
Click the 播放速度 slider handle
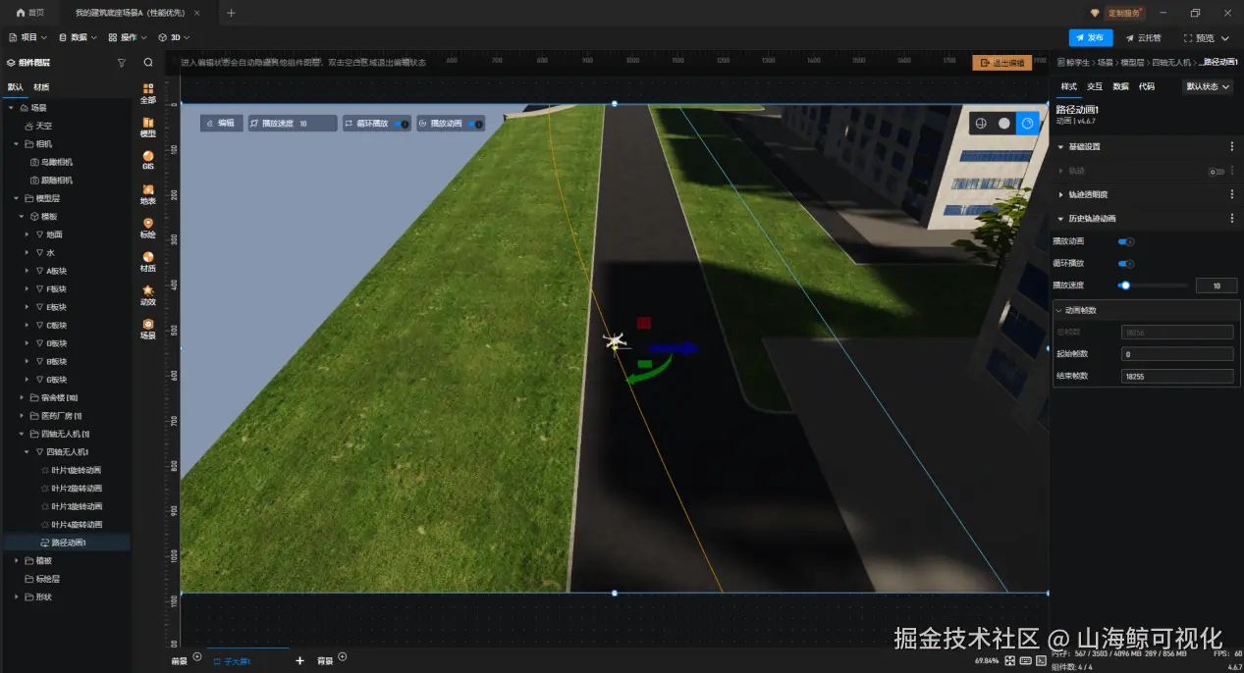coord(1125,285)
